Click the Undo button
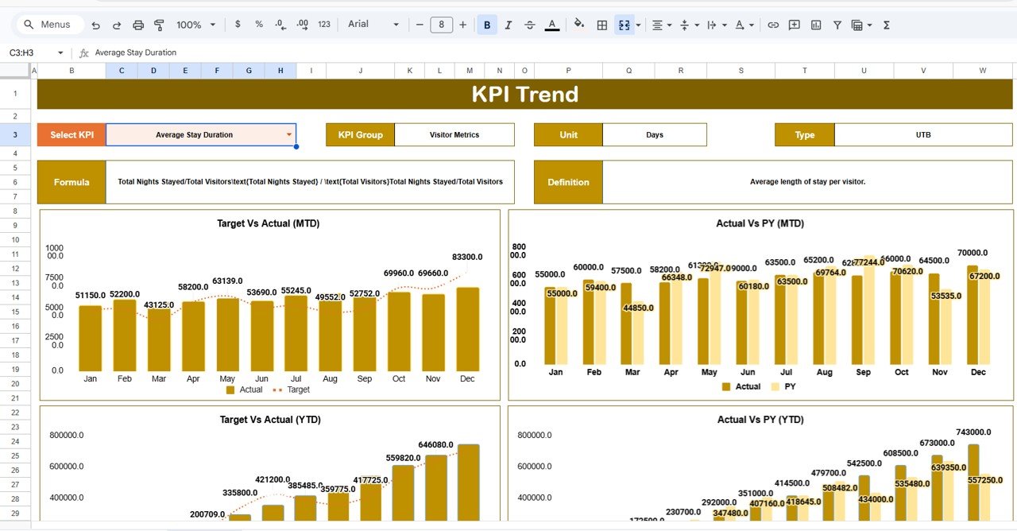 (x=95, y=25)
